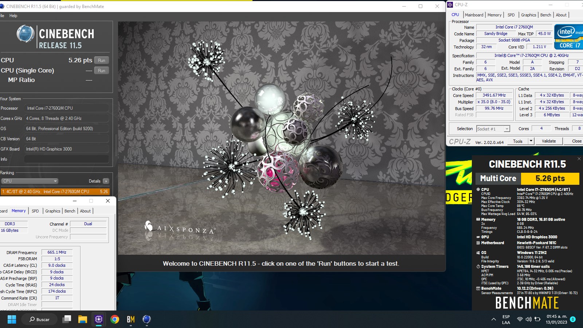Open the Windows Start menu
Viewport: 583px width, 328px height.
click(x=12, y=320)
